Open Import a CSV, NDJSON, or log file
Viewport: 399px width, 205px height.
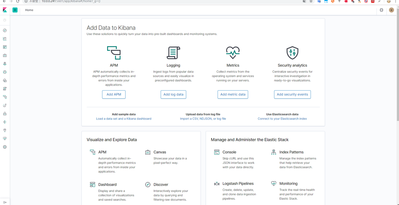click(x=203, y=119)
